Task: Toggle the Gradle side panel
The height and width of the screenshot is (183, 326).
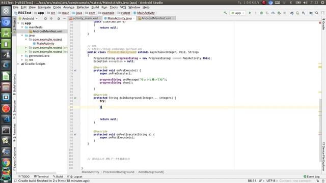Action: [x=323, y=24]
